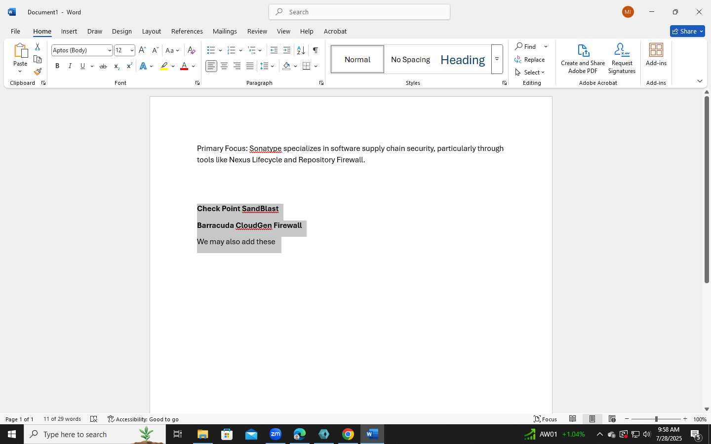Apply the Heading style
Viewport: 711px width, 444px height.
tap(463, 59)
